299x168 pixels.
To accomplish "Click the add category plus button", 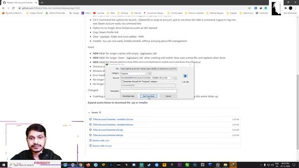I will [x=150, y=74].
